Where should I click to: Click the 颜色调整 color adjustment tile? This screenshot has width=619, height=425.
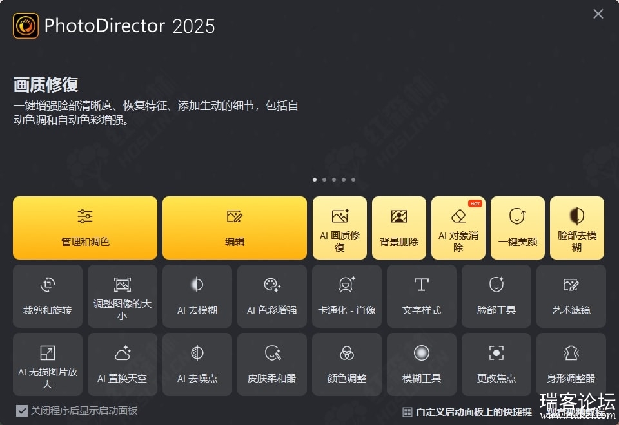pyautogui.click(x=347, y=364)
